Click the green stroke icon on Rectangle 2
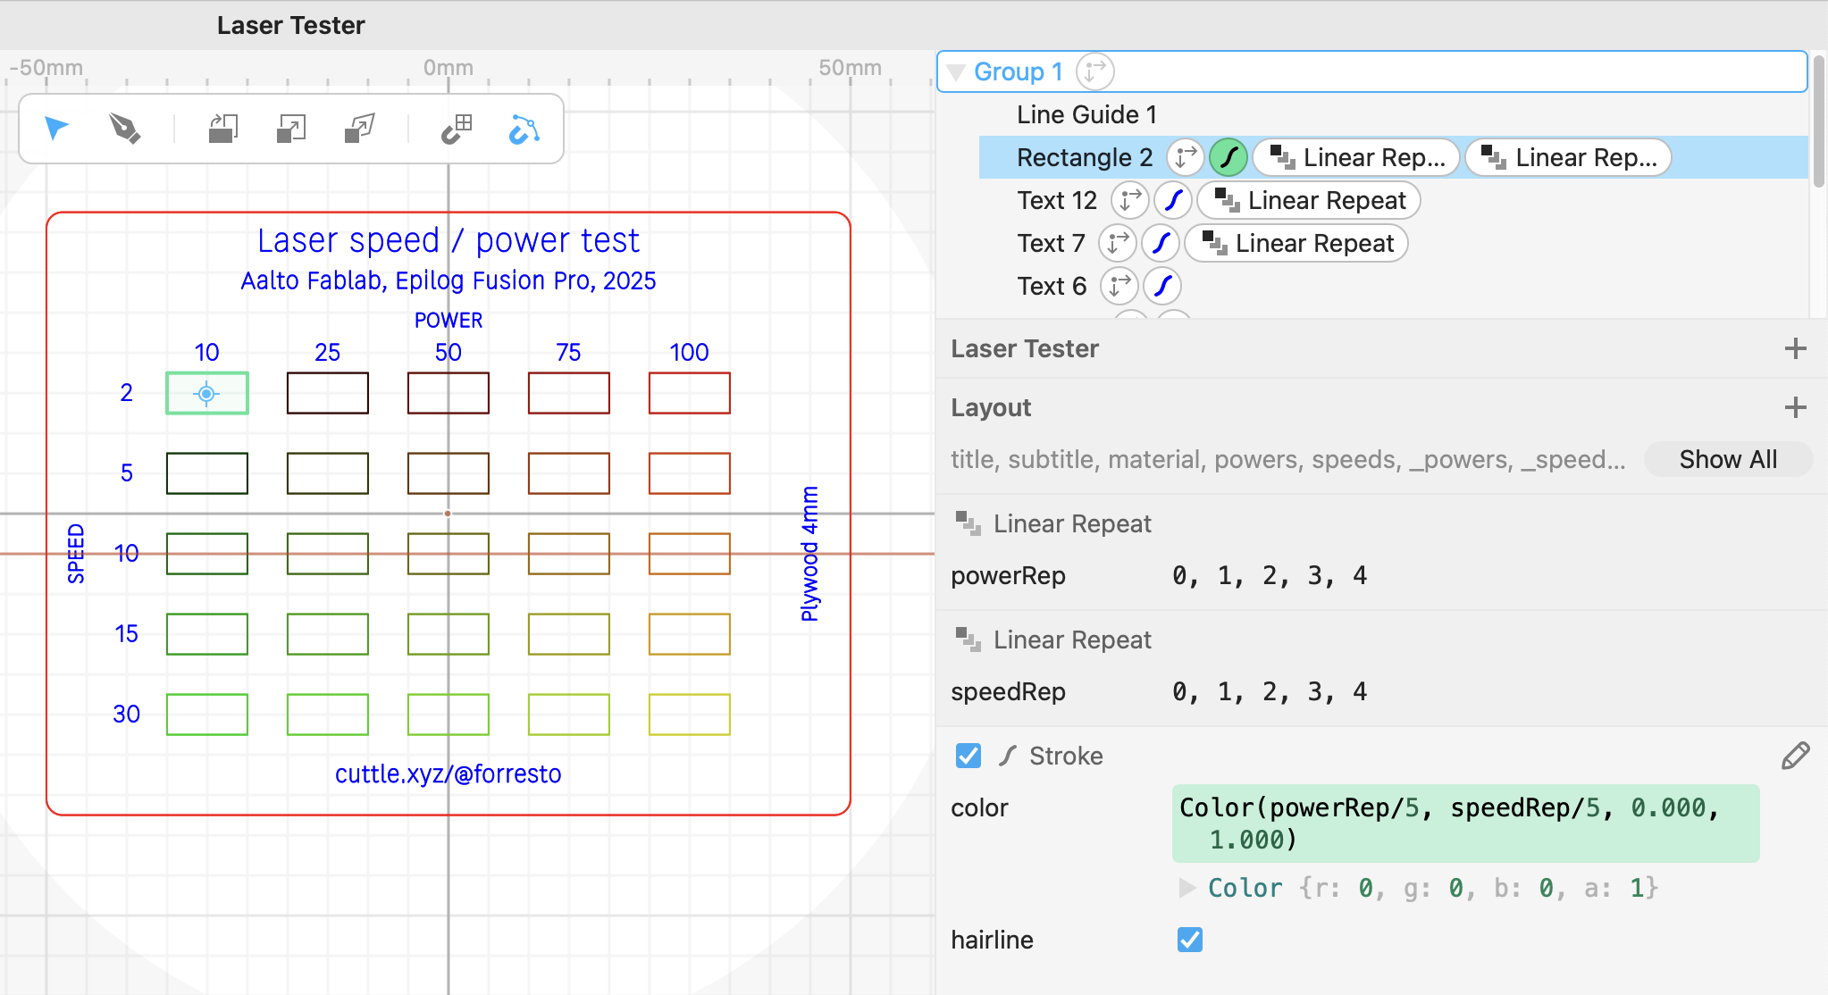The image size is (1828, 995). 1228,157
